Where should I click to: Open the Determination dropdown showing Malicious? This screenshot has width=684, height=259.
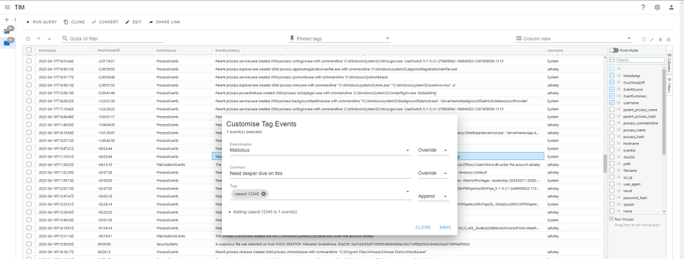pyautogui.click(x=320, y=150)
